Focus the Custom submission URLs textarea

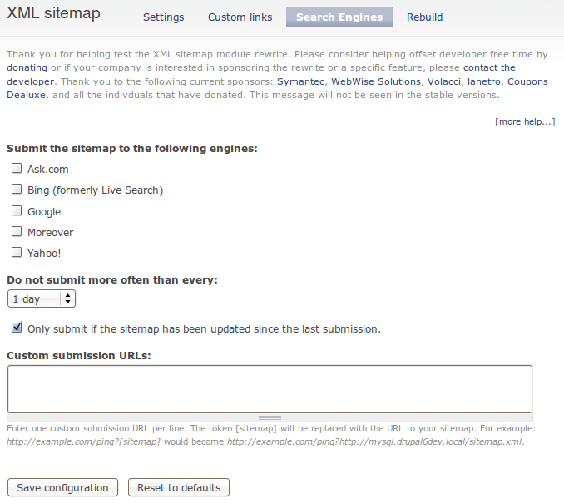point(270,389)
